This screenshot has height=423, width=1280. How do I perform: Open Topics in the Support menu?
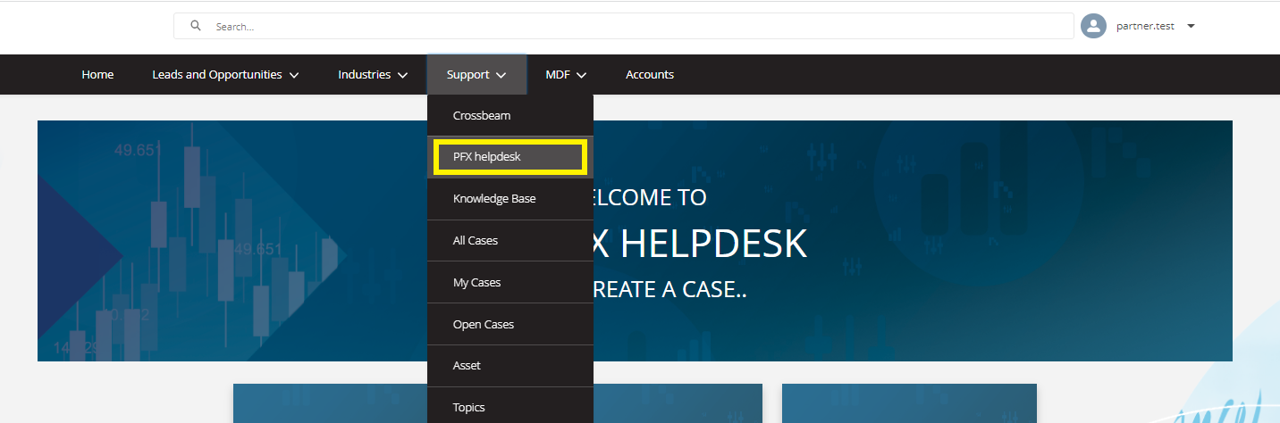[x=469, y=407]
